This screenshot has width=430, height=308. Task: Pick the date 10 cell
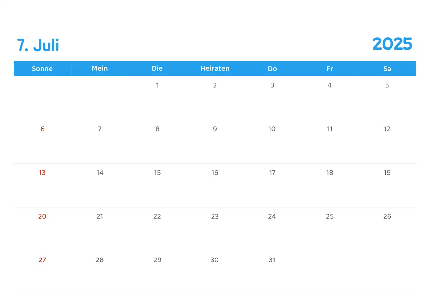[x=272, y=129]
